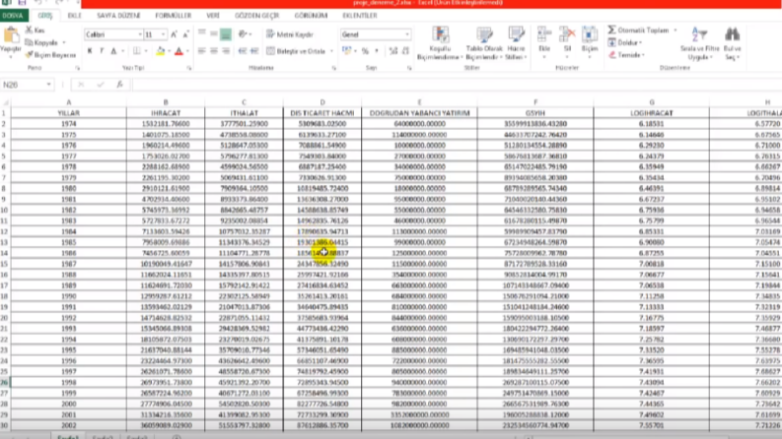Image resolution: width=782 pixels, height=439 pixels.
Task: Toggle Metni Kaydır wrap text
Action: [x=290, y=34]
